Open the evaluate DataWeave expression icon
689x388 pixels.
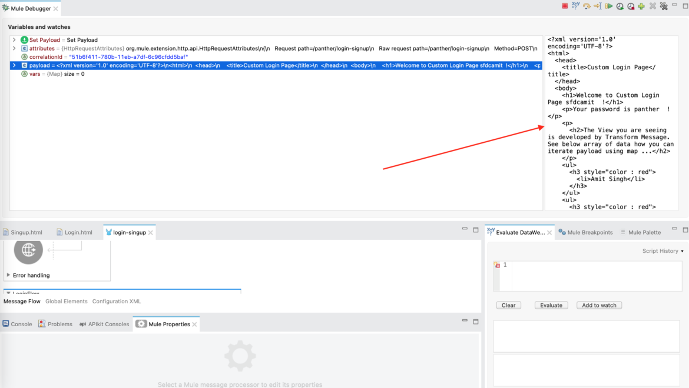(575, 5)
